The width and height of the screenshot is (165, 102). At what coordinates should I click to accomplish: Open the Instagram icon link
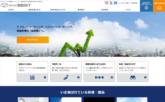pos(106,3)
